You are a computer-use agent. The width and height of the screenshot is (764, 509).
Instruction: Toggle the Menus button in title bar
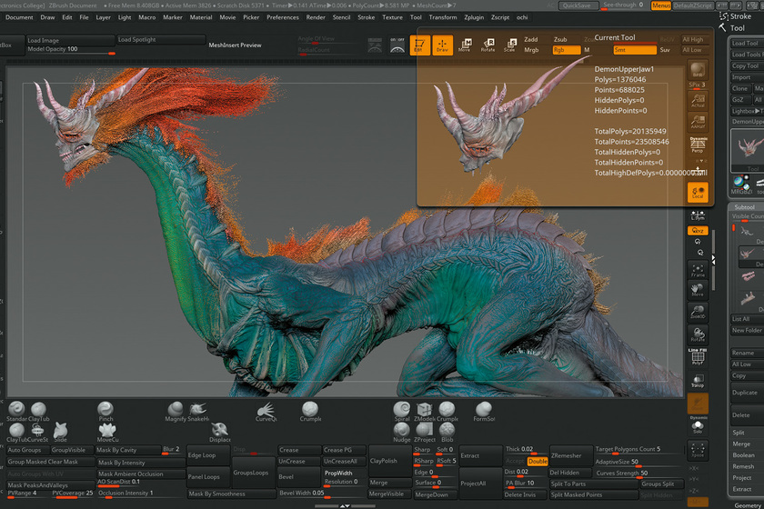661,5
